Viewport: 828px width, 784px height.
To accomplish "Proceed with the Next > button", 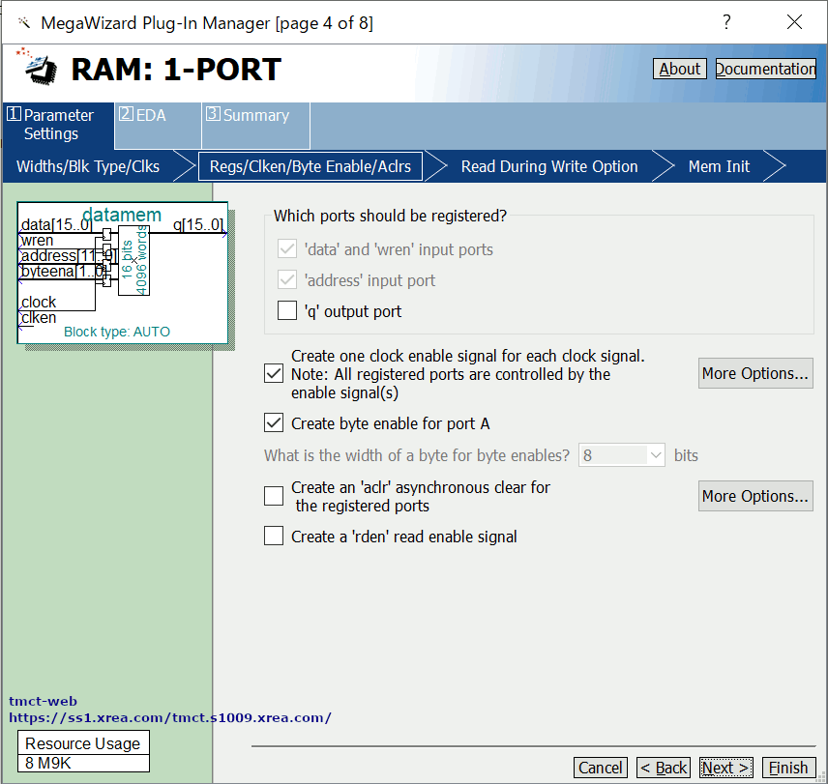I will click(x=726, y=768).
